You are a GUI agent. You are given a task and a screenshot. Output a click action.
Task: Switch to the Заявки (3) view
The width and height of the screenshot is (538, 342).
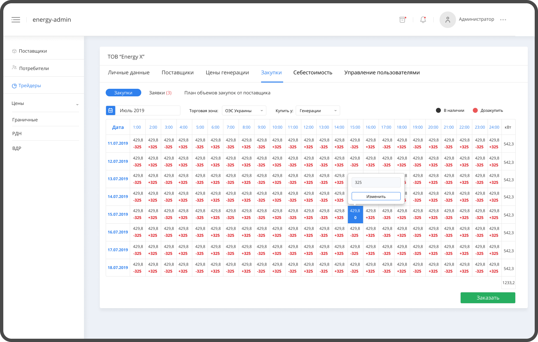point(160,93)
